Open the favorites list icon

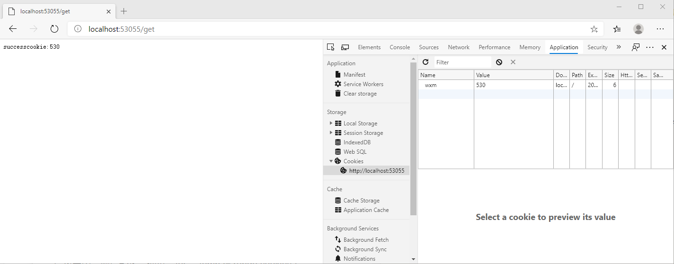click(617, 29)
